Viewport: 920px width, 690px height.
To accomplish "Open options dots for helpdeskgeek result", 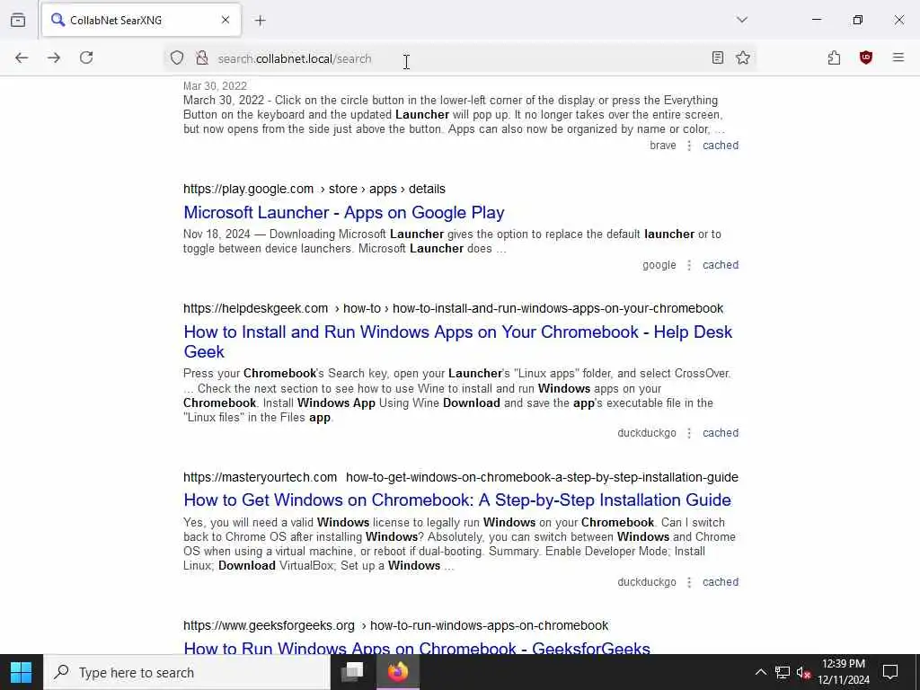I will click(689, 433).
